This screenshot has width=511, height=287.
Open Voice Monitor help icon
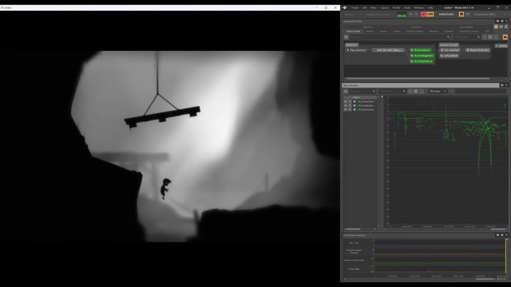(x=502, y=85)
